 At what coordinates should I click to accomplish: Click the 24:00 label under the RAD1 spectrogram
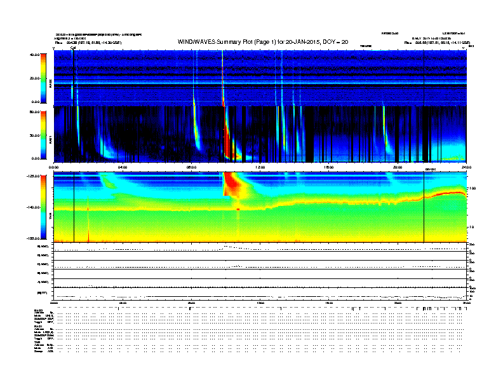pos(466,167)
